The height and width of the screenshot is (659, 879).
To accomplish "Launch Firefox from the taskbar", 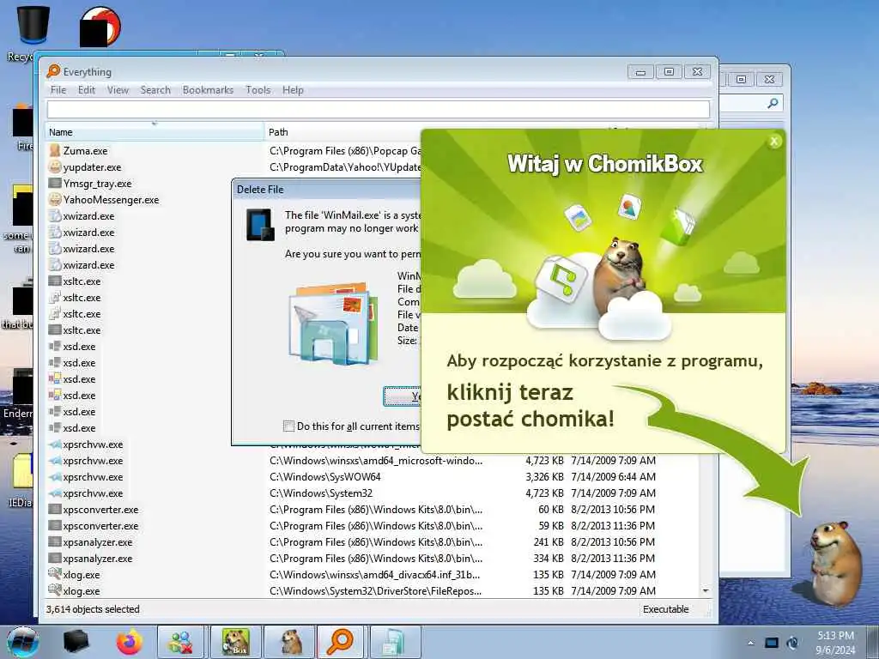I will 130,642.
